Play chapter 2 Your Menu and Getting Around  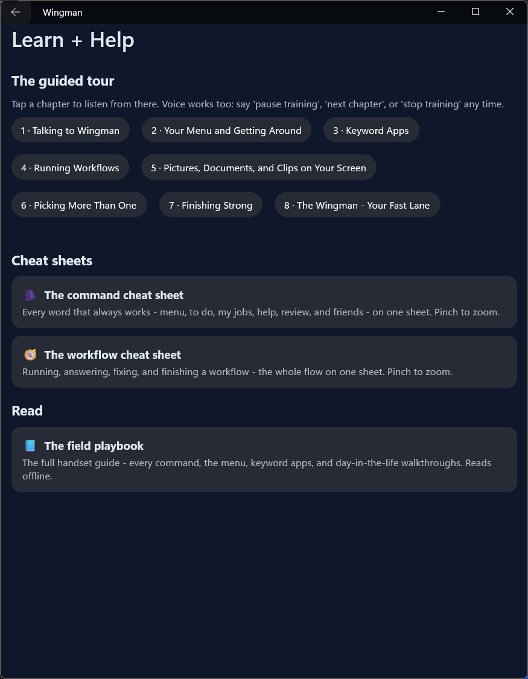[x=226, y=130]
